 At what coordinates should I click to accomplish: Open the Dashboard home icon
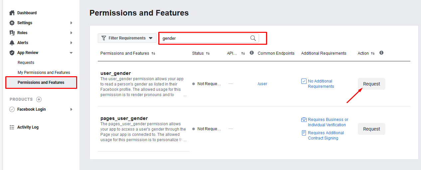(12, 13)
